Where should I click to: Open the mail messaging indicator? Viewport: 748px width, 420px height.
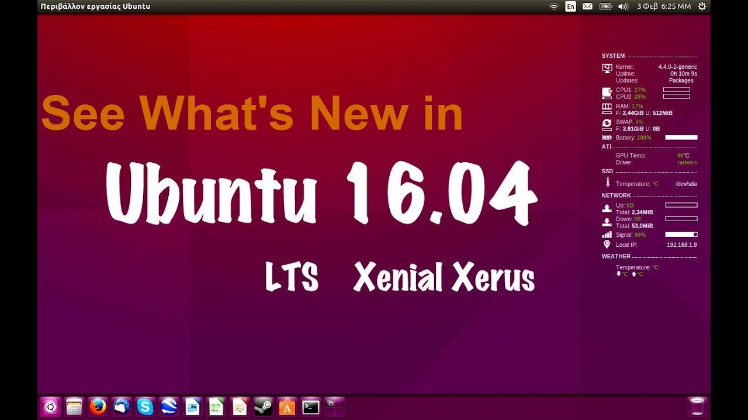587,6
